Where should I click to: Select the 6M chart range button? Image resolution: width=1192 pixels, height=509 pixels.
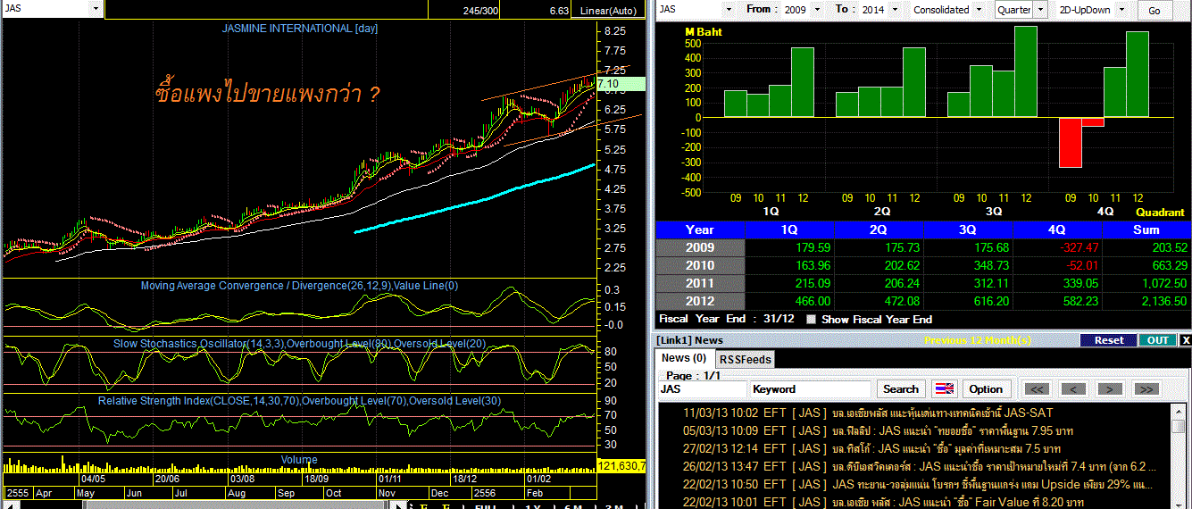[x=574, y=506]
